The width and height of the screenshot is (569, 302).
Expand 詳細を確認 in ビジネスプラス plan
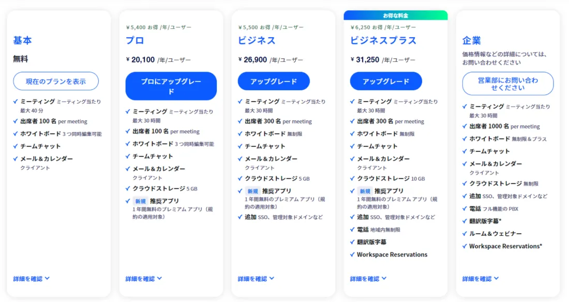[x=368, y=278]
